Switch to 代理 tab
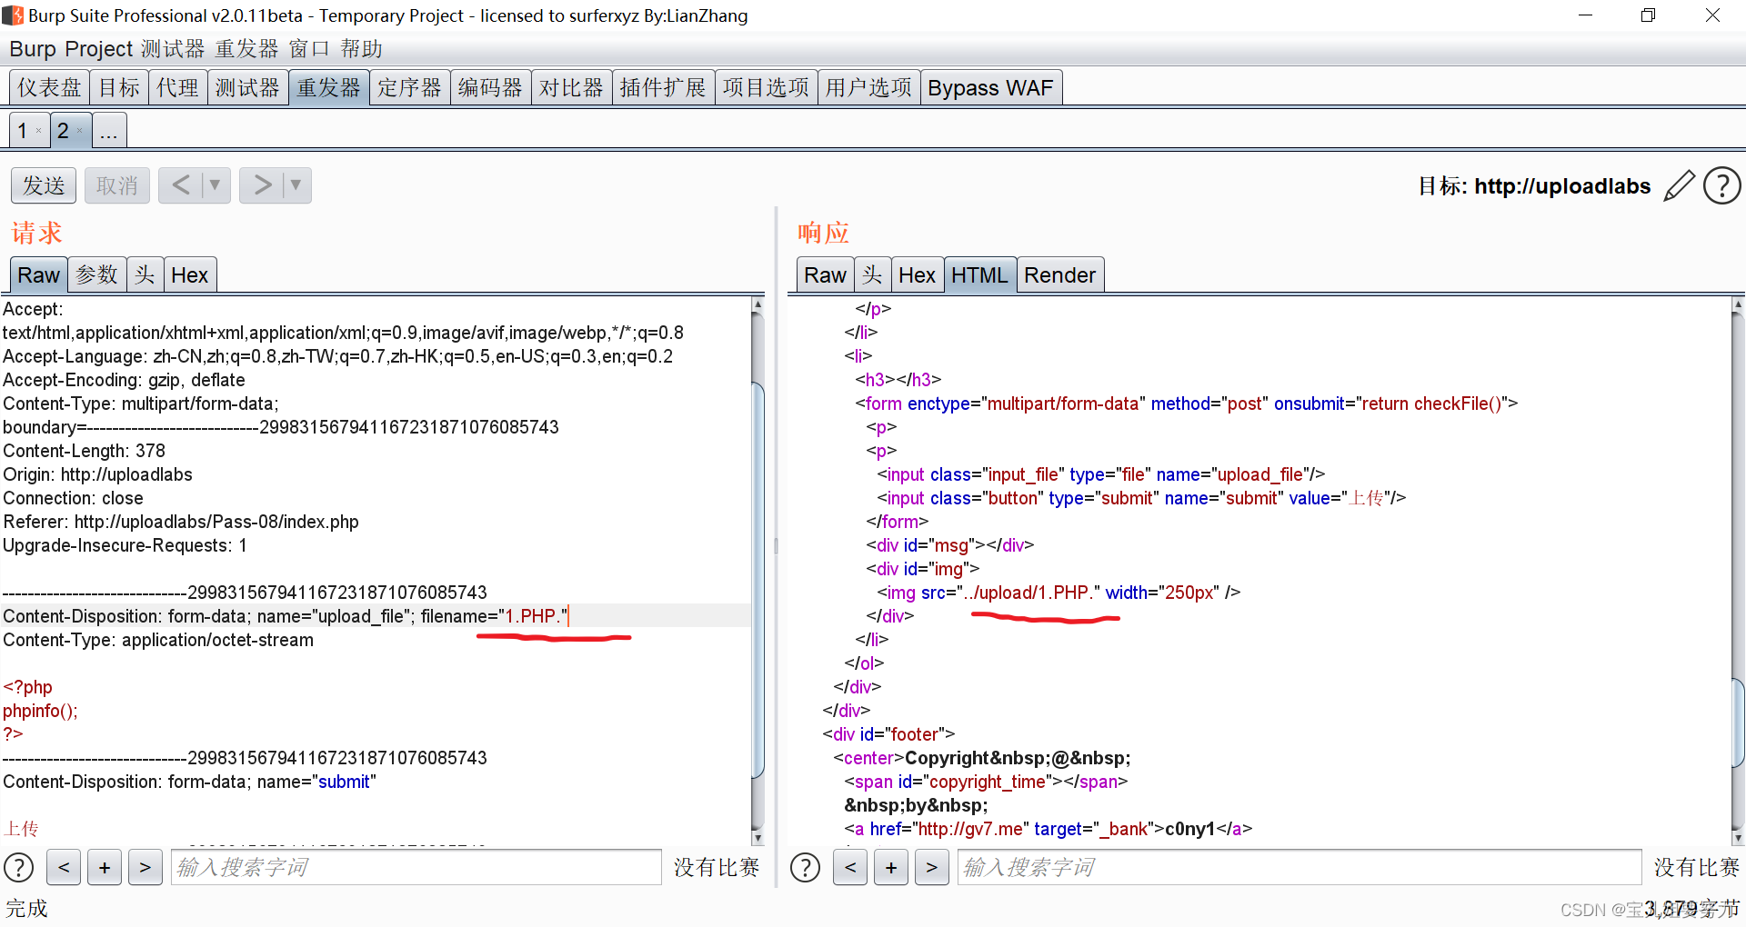 (177, 88)
